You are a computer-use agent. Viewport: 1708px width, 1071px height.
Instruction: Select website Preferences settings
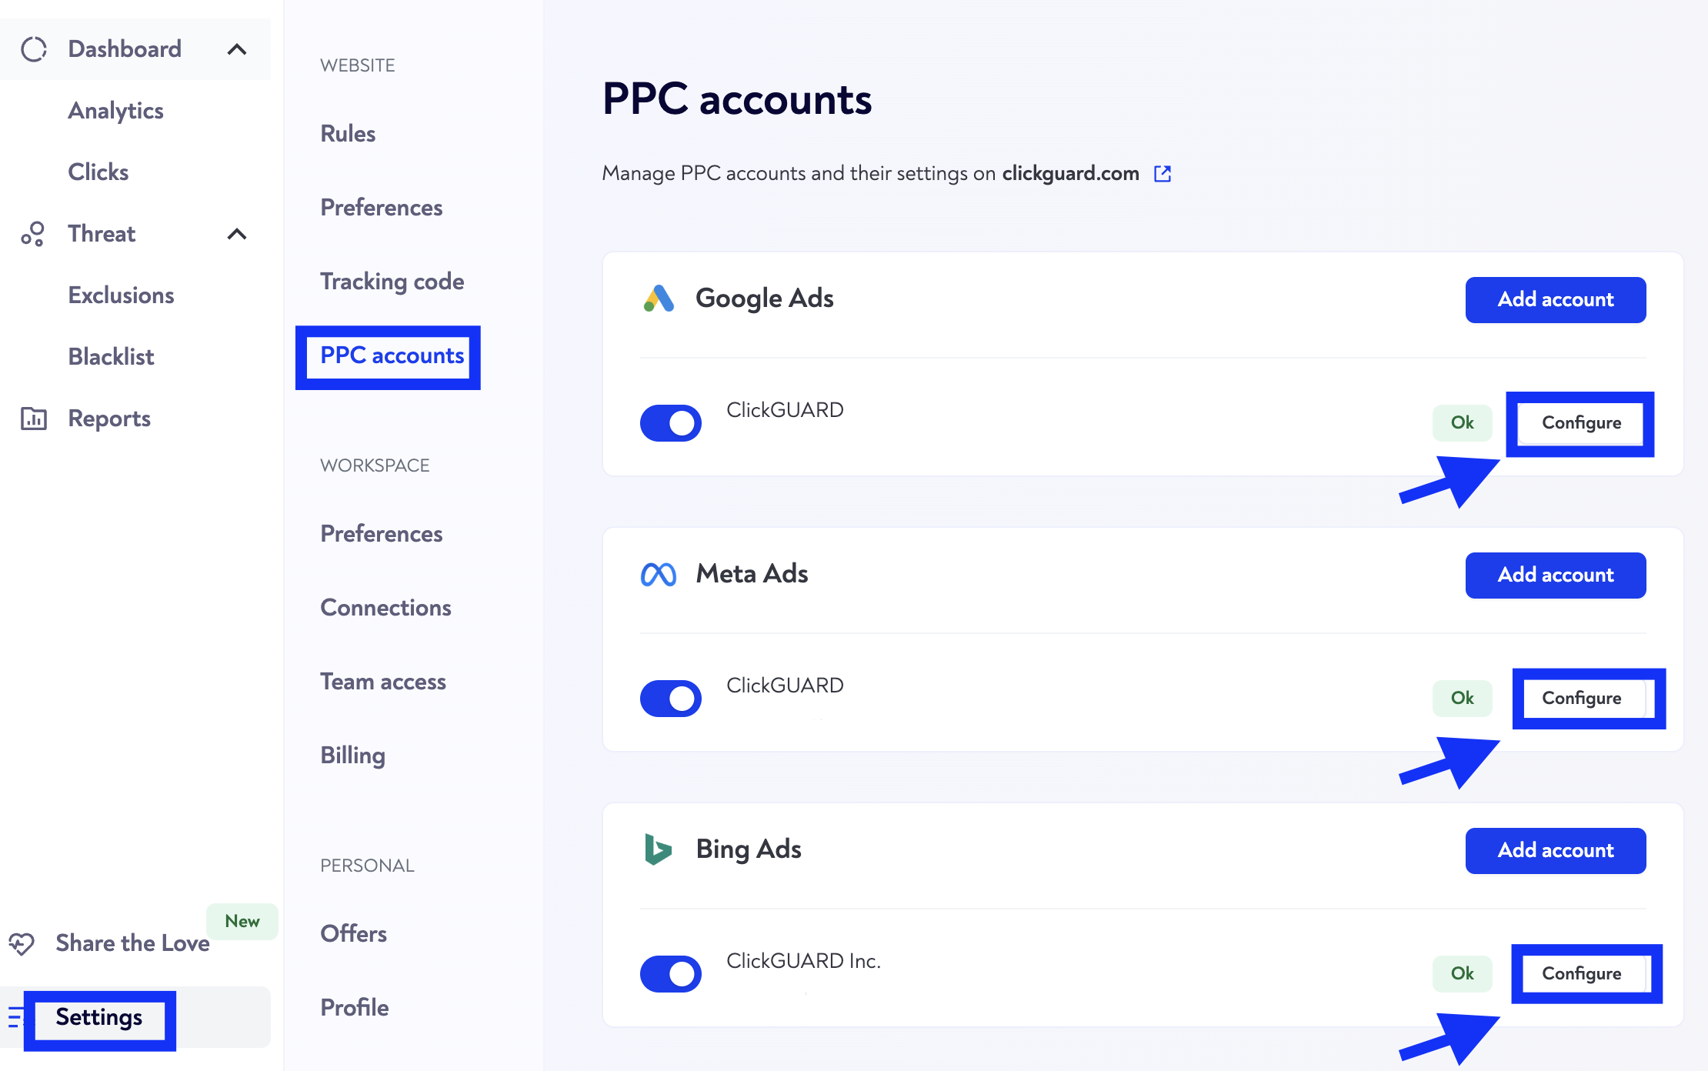pyautogui.click(x=382, y=208)
